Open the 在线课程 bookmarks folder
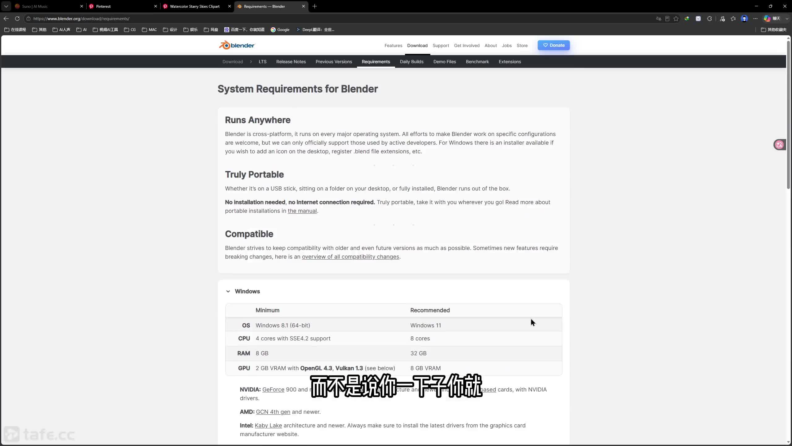792x446 pixels. (15, 30)
